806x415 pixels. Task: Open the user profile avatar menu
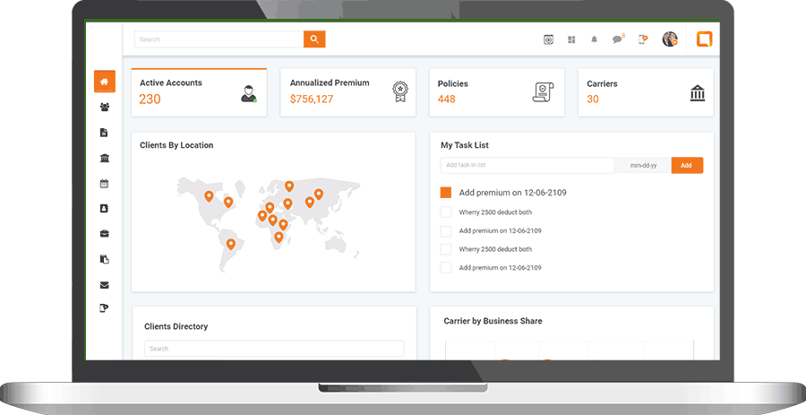[x=669, y=39]
